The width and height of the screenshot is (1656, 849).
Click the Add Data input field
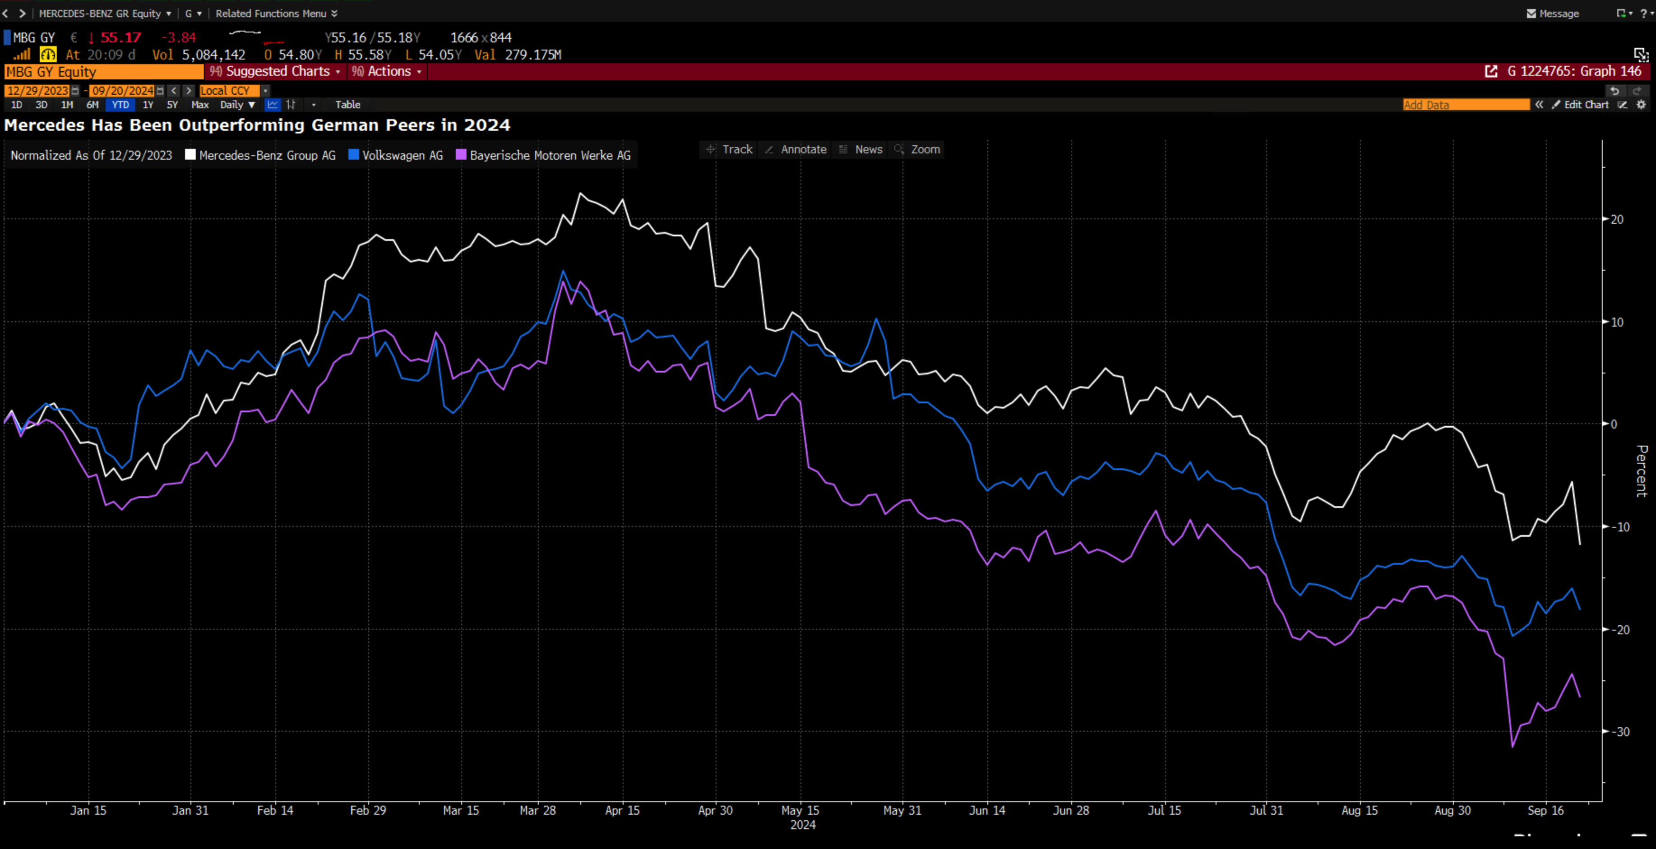coord(1465,105)
